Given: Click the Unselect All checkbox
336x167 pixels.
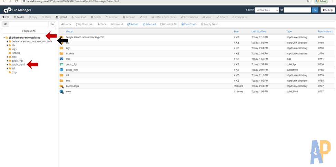Looking at the screenshot, I should tap(168, 24).
